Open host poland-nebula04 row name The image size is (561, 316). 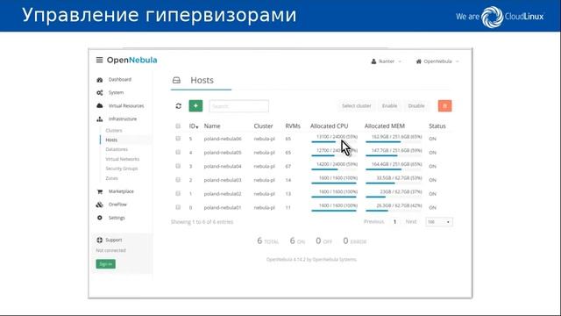coord(223,166)
